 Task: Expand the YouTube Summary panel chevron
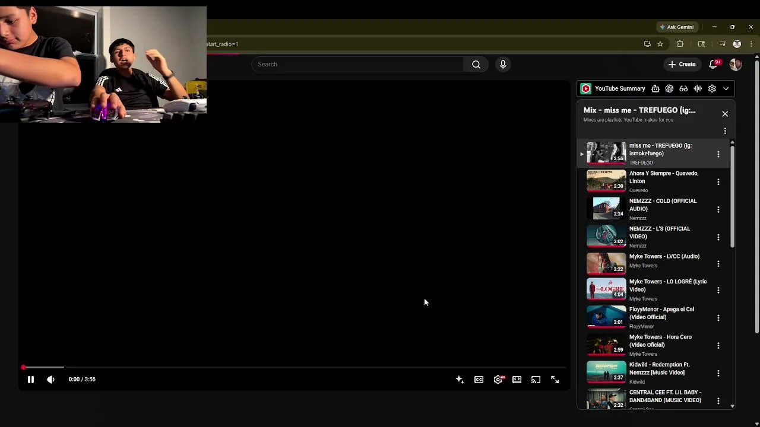[x=726, y=88]
